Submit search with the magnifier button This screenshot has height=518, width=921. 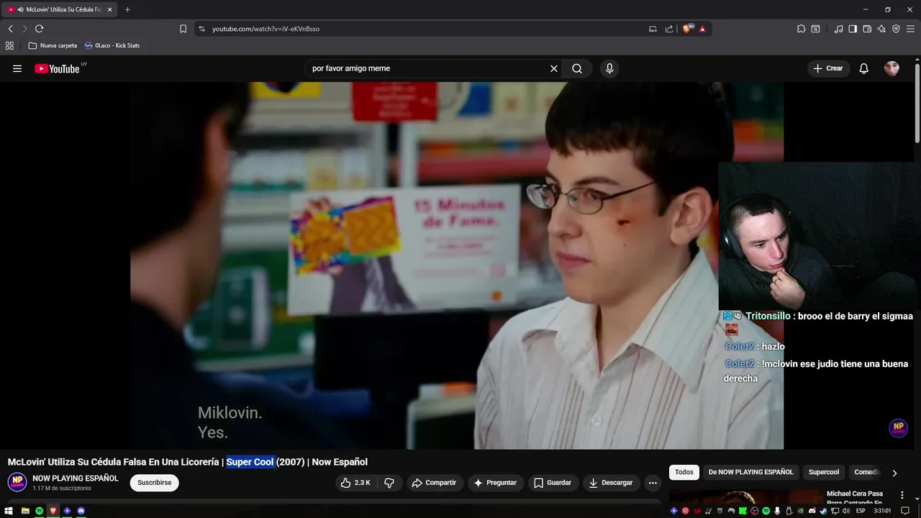pyautogui.click(x=577, y=68)
